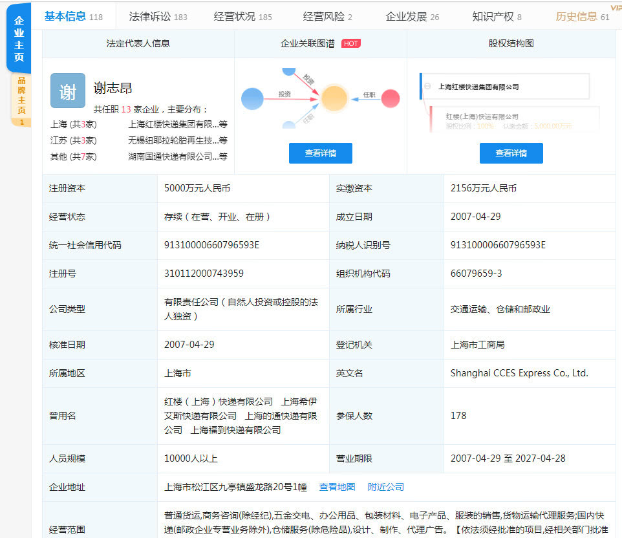Click the 江苏 (共3家) entry

(74, 140)
